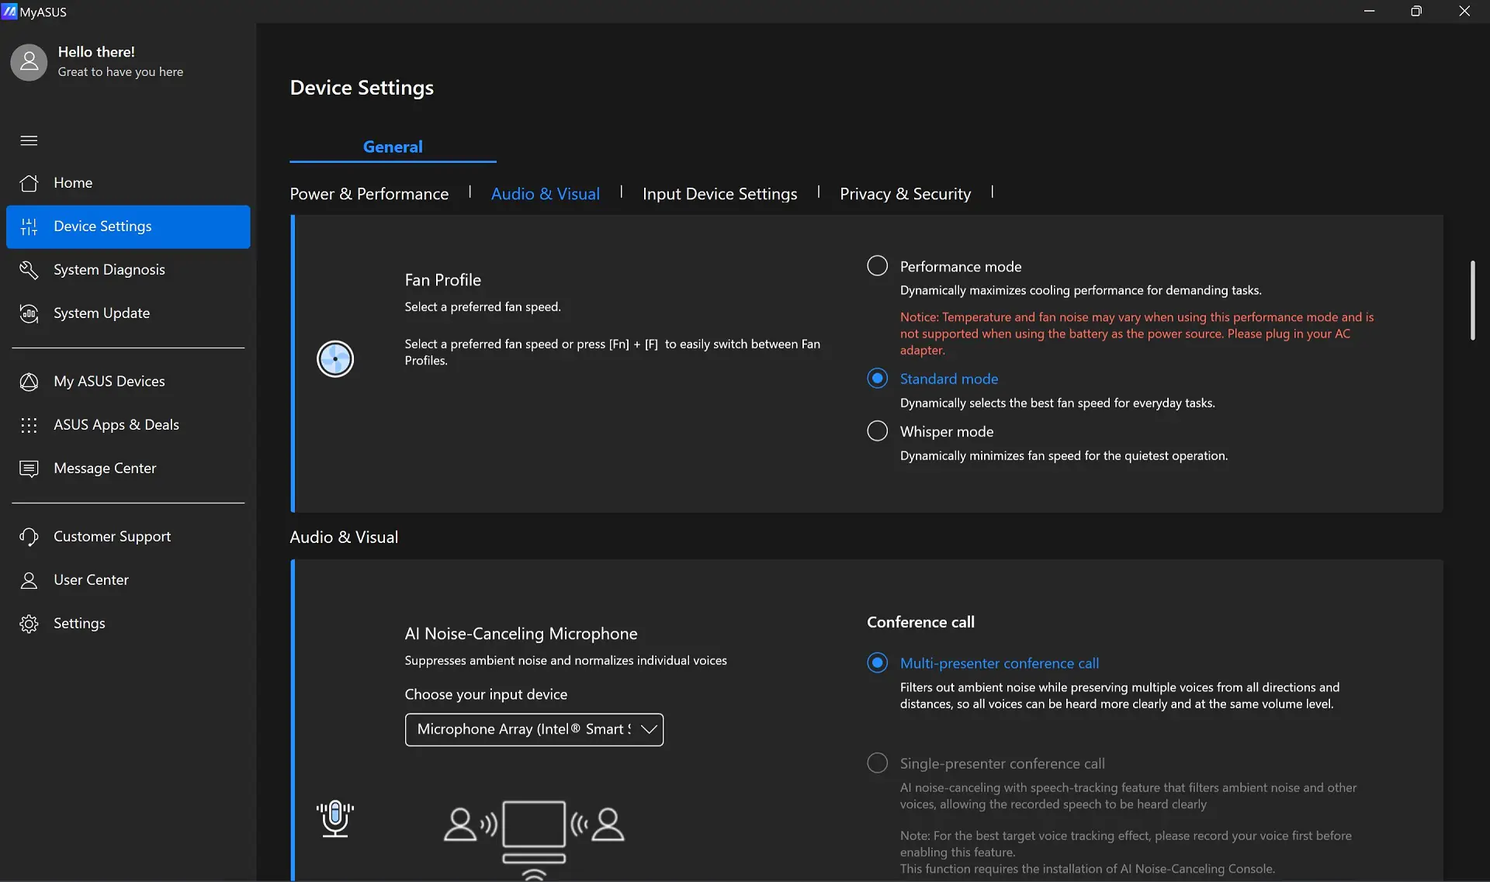Restore down the MyASUS window
This screenshot has height=882, width=1490.
click(1416, 11)
